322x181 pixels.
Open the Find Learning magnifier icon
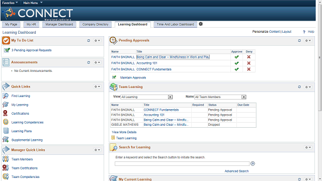[6, 96]
